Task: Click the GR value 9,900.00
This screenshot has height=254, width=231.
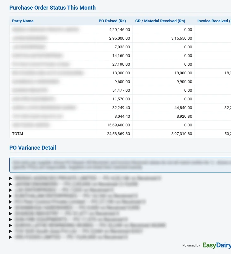Action: click(184, 82)
